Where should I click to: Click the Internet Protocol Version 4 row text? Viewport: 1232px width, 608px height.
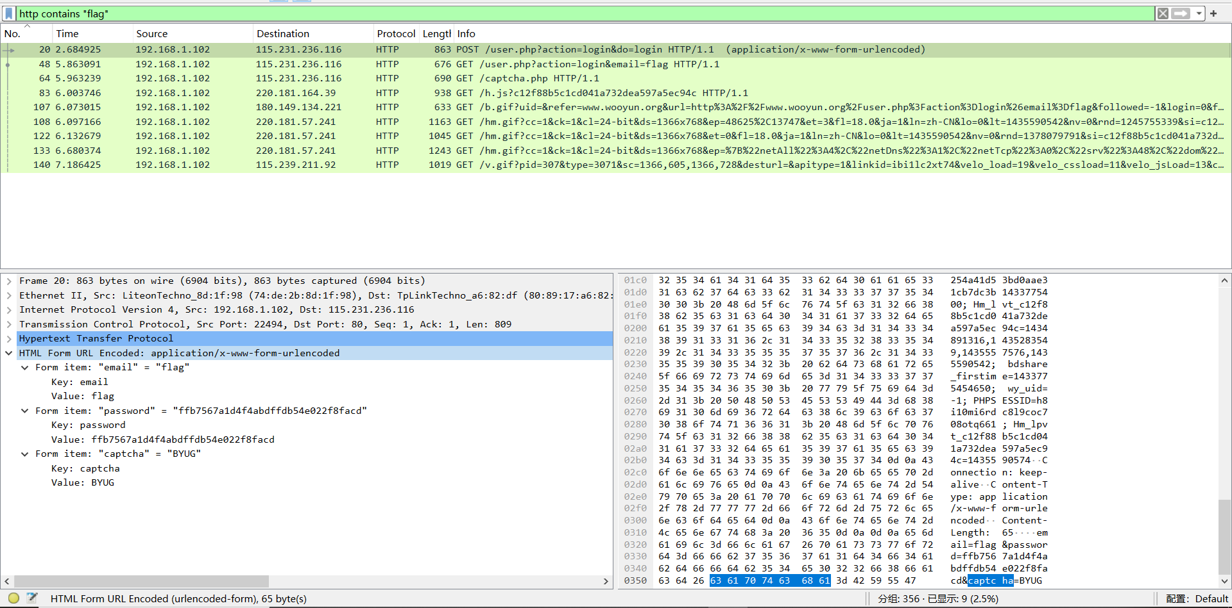(217, 309)
